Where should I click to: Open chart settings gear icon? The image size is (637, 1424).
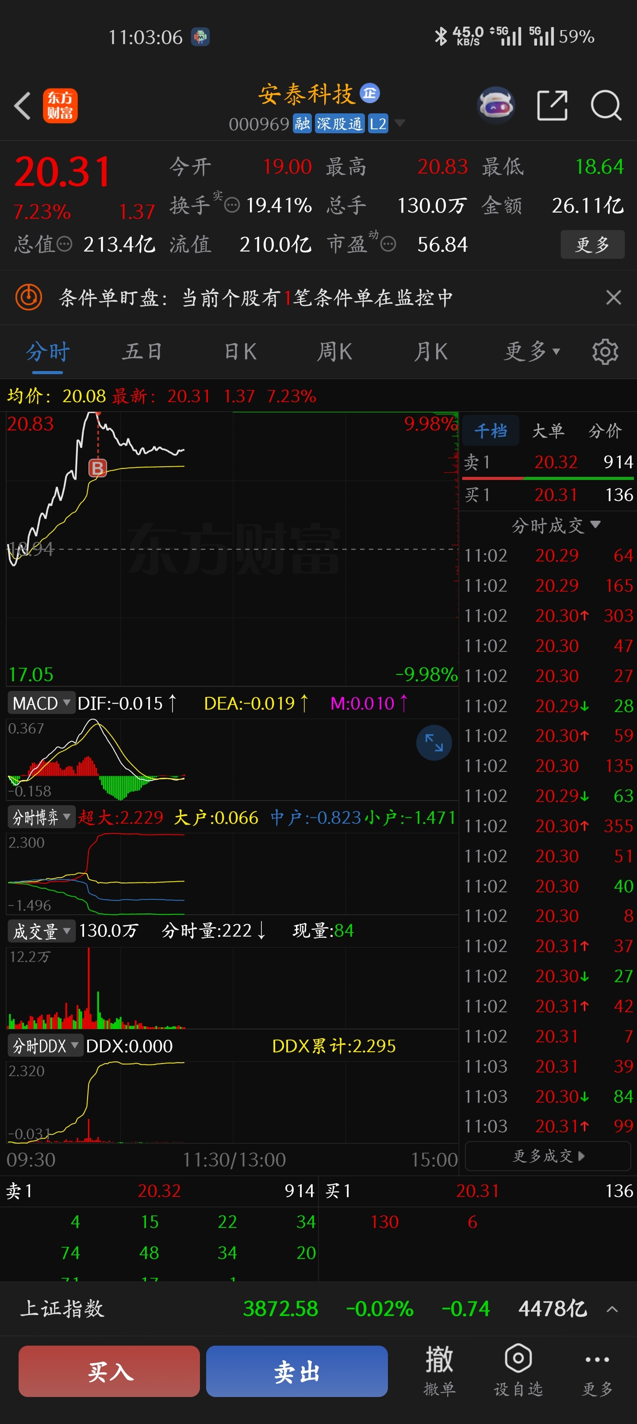pyautogui.click(x=605, y=352)
